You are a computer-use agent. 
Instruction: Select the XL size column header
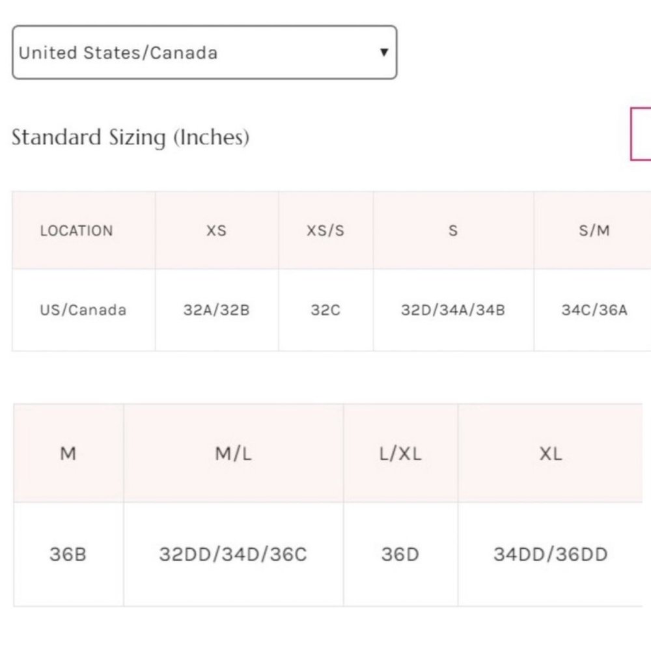pos(550,454)
